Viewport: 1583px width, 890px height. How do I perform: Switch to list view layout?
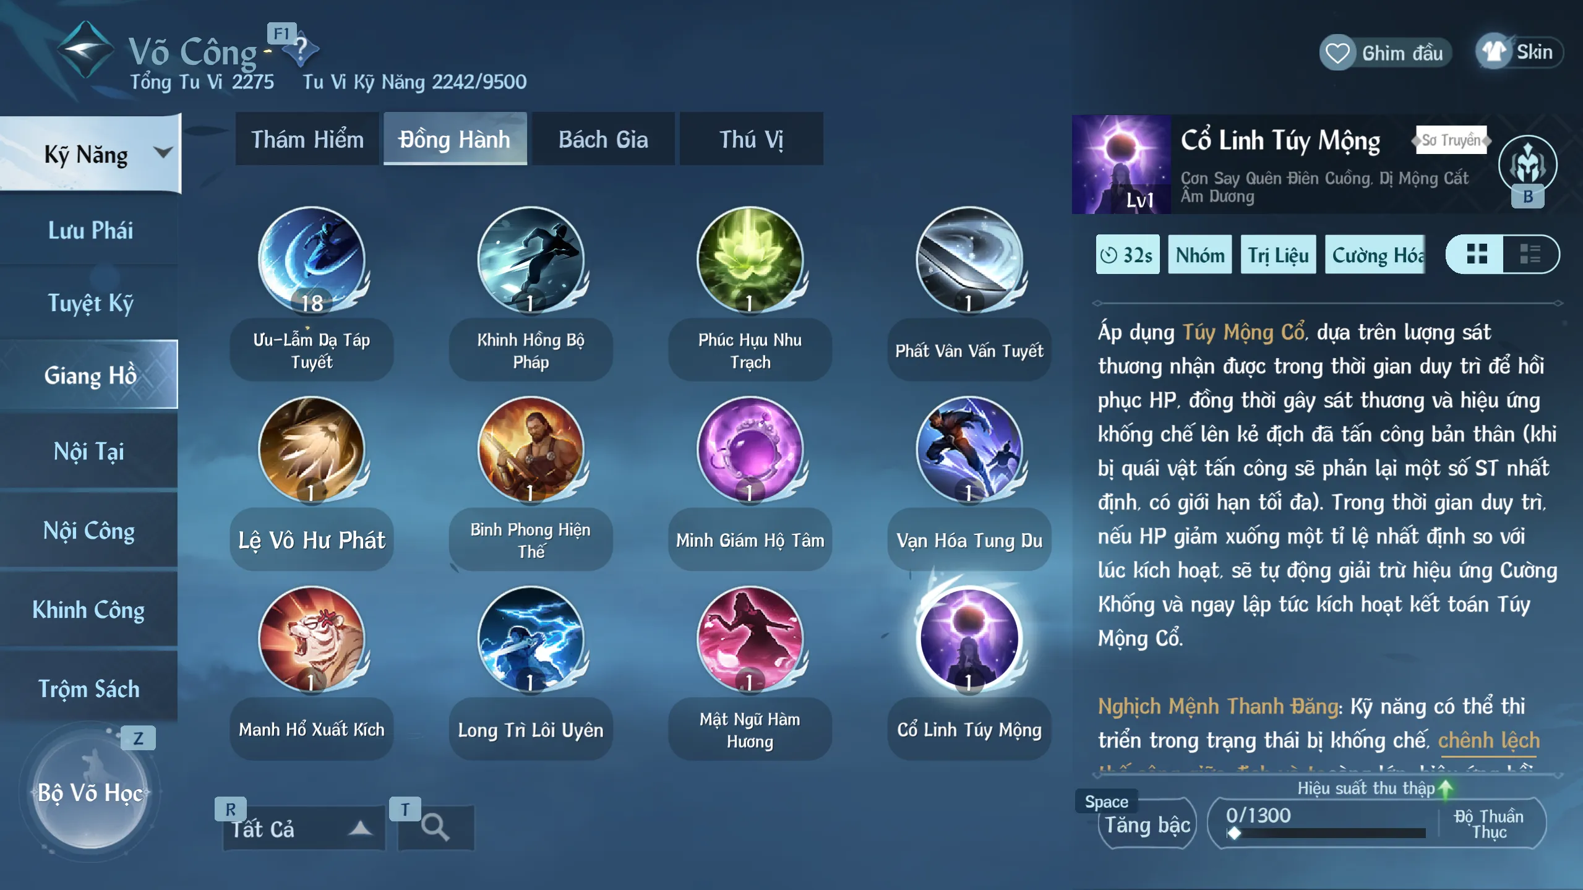click(x=1530, y=254)
